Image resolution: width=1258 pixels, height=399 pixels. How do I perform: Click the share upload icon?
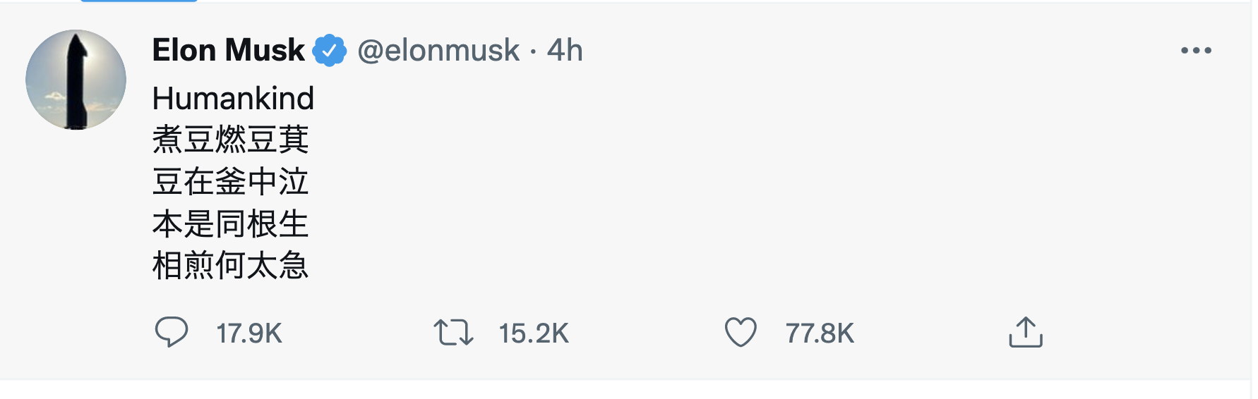point(1025,332)
